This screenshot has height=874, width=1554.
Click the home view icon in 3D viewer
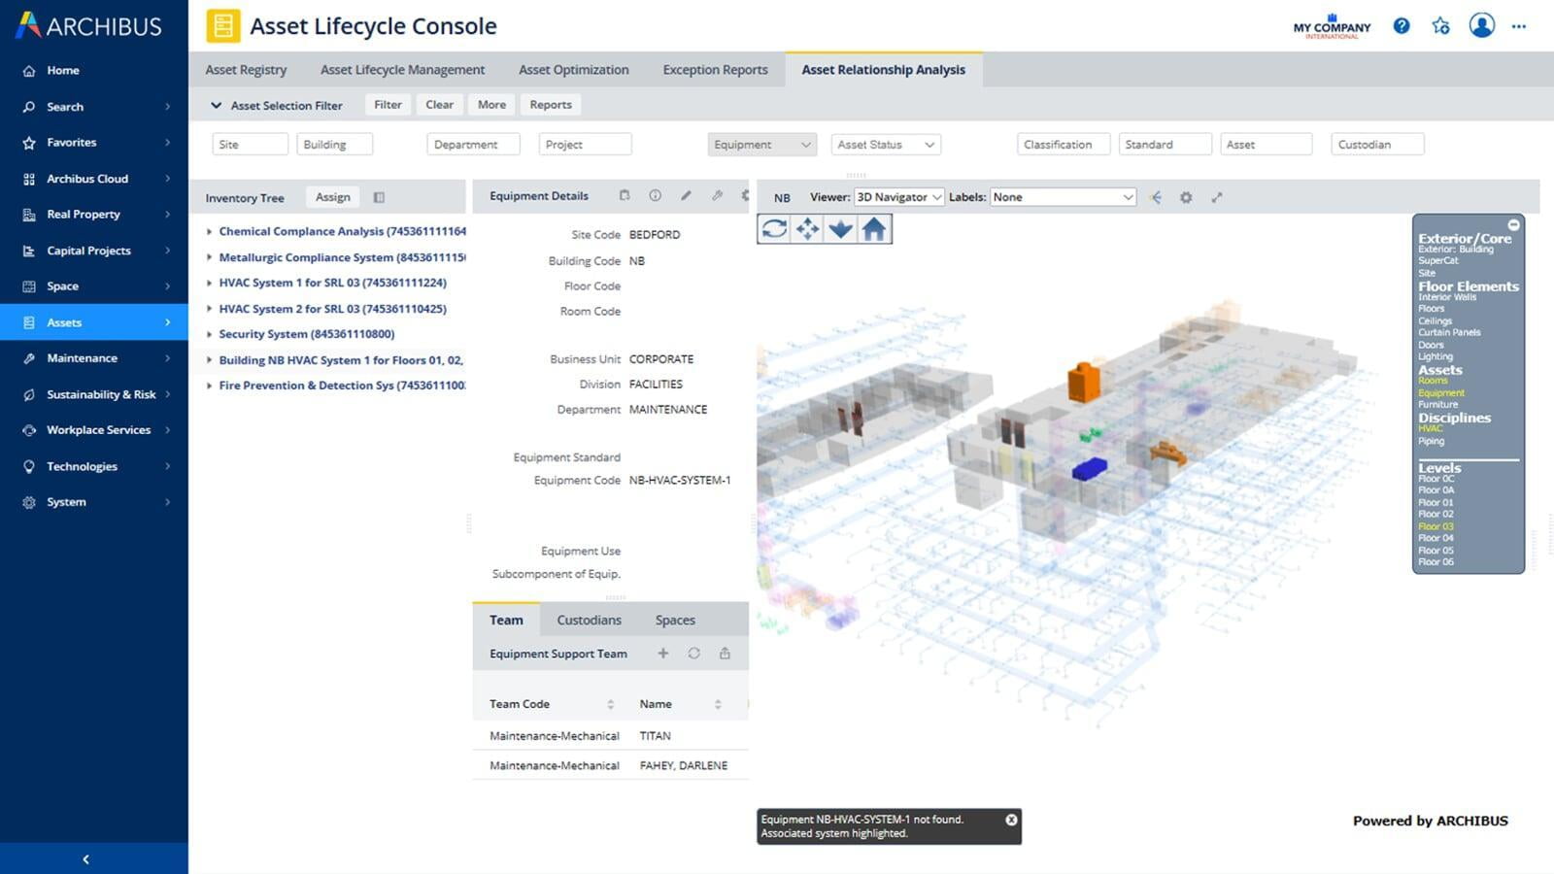pos(874,229)
